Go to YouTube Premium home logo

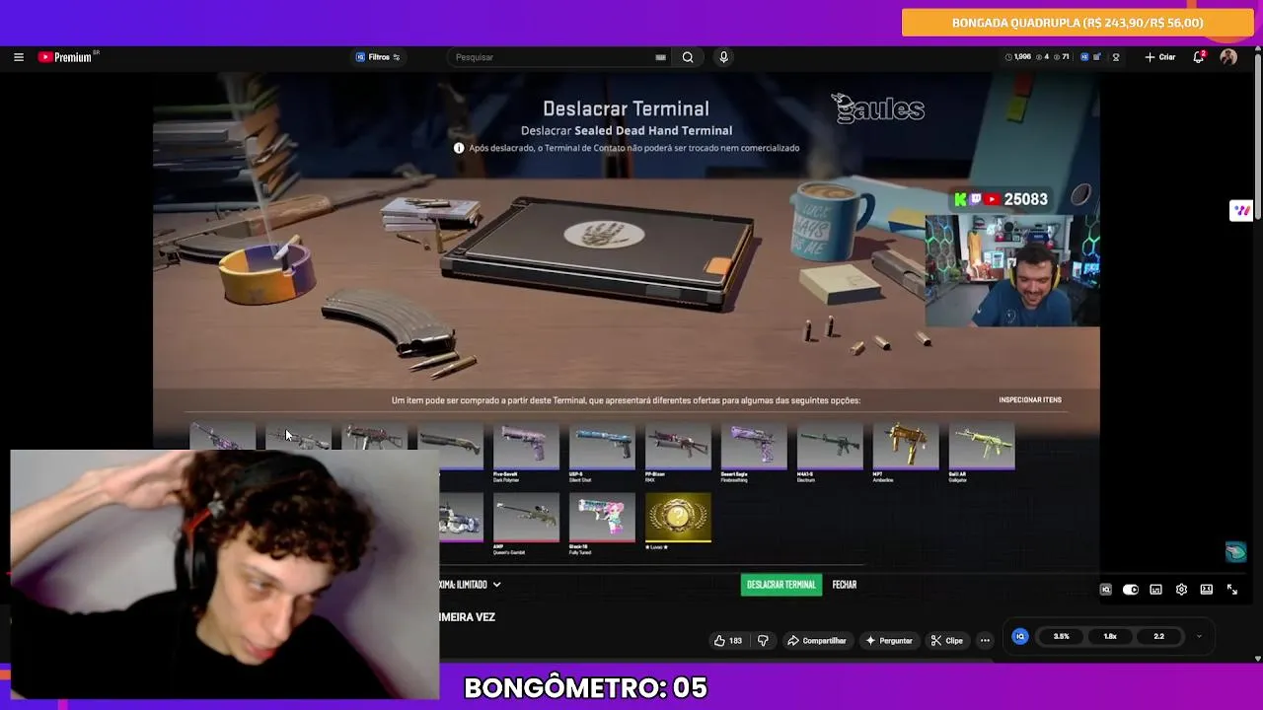coord(67,57)
